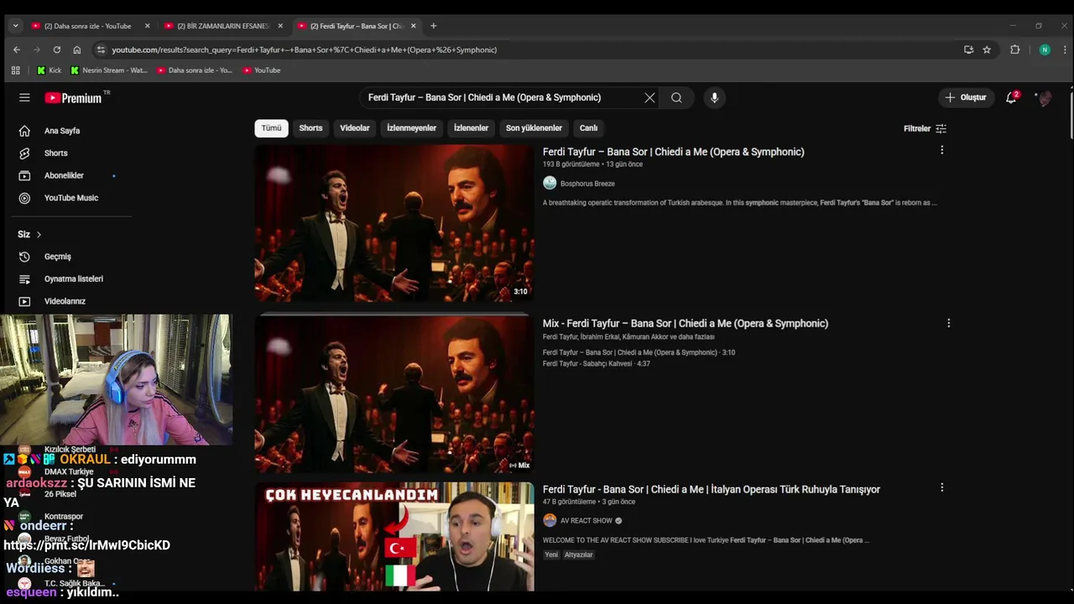
Task: Reload the page with refresh icon
Action: pyautogui.click(x=56, y=49)
